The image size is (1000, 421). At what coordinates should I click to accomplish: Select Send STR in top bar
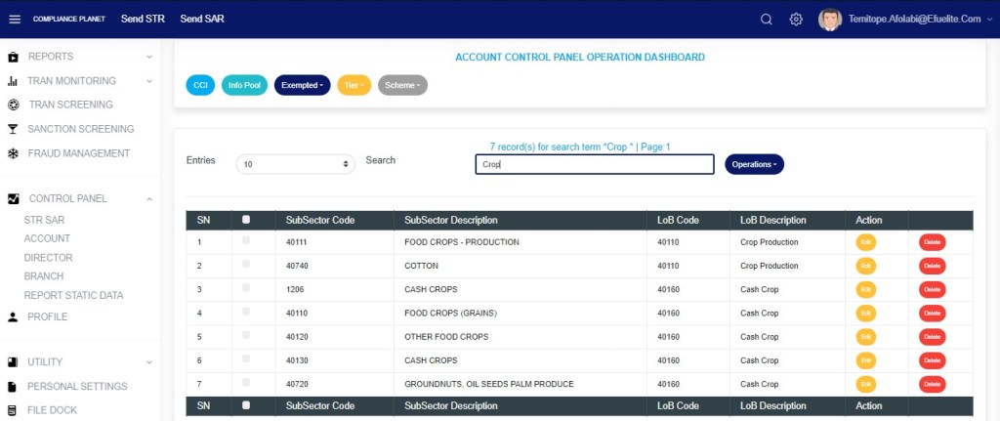point(143,20)
